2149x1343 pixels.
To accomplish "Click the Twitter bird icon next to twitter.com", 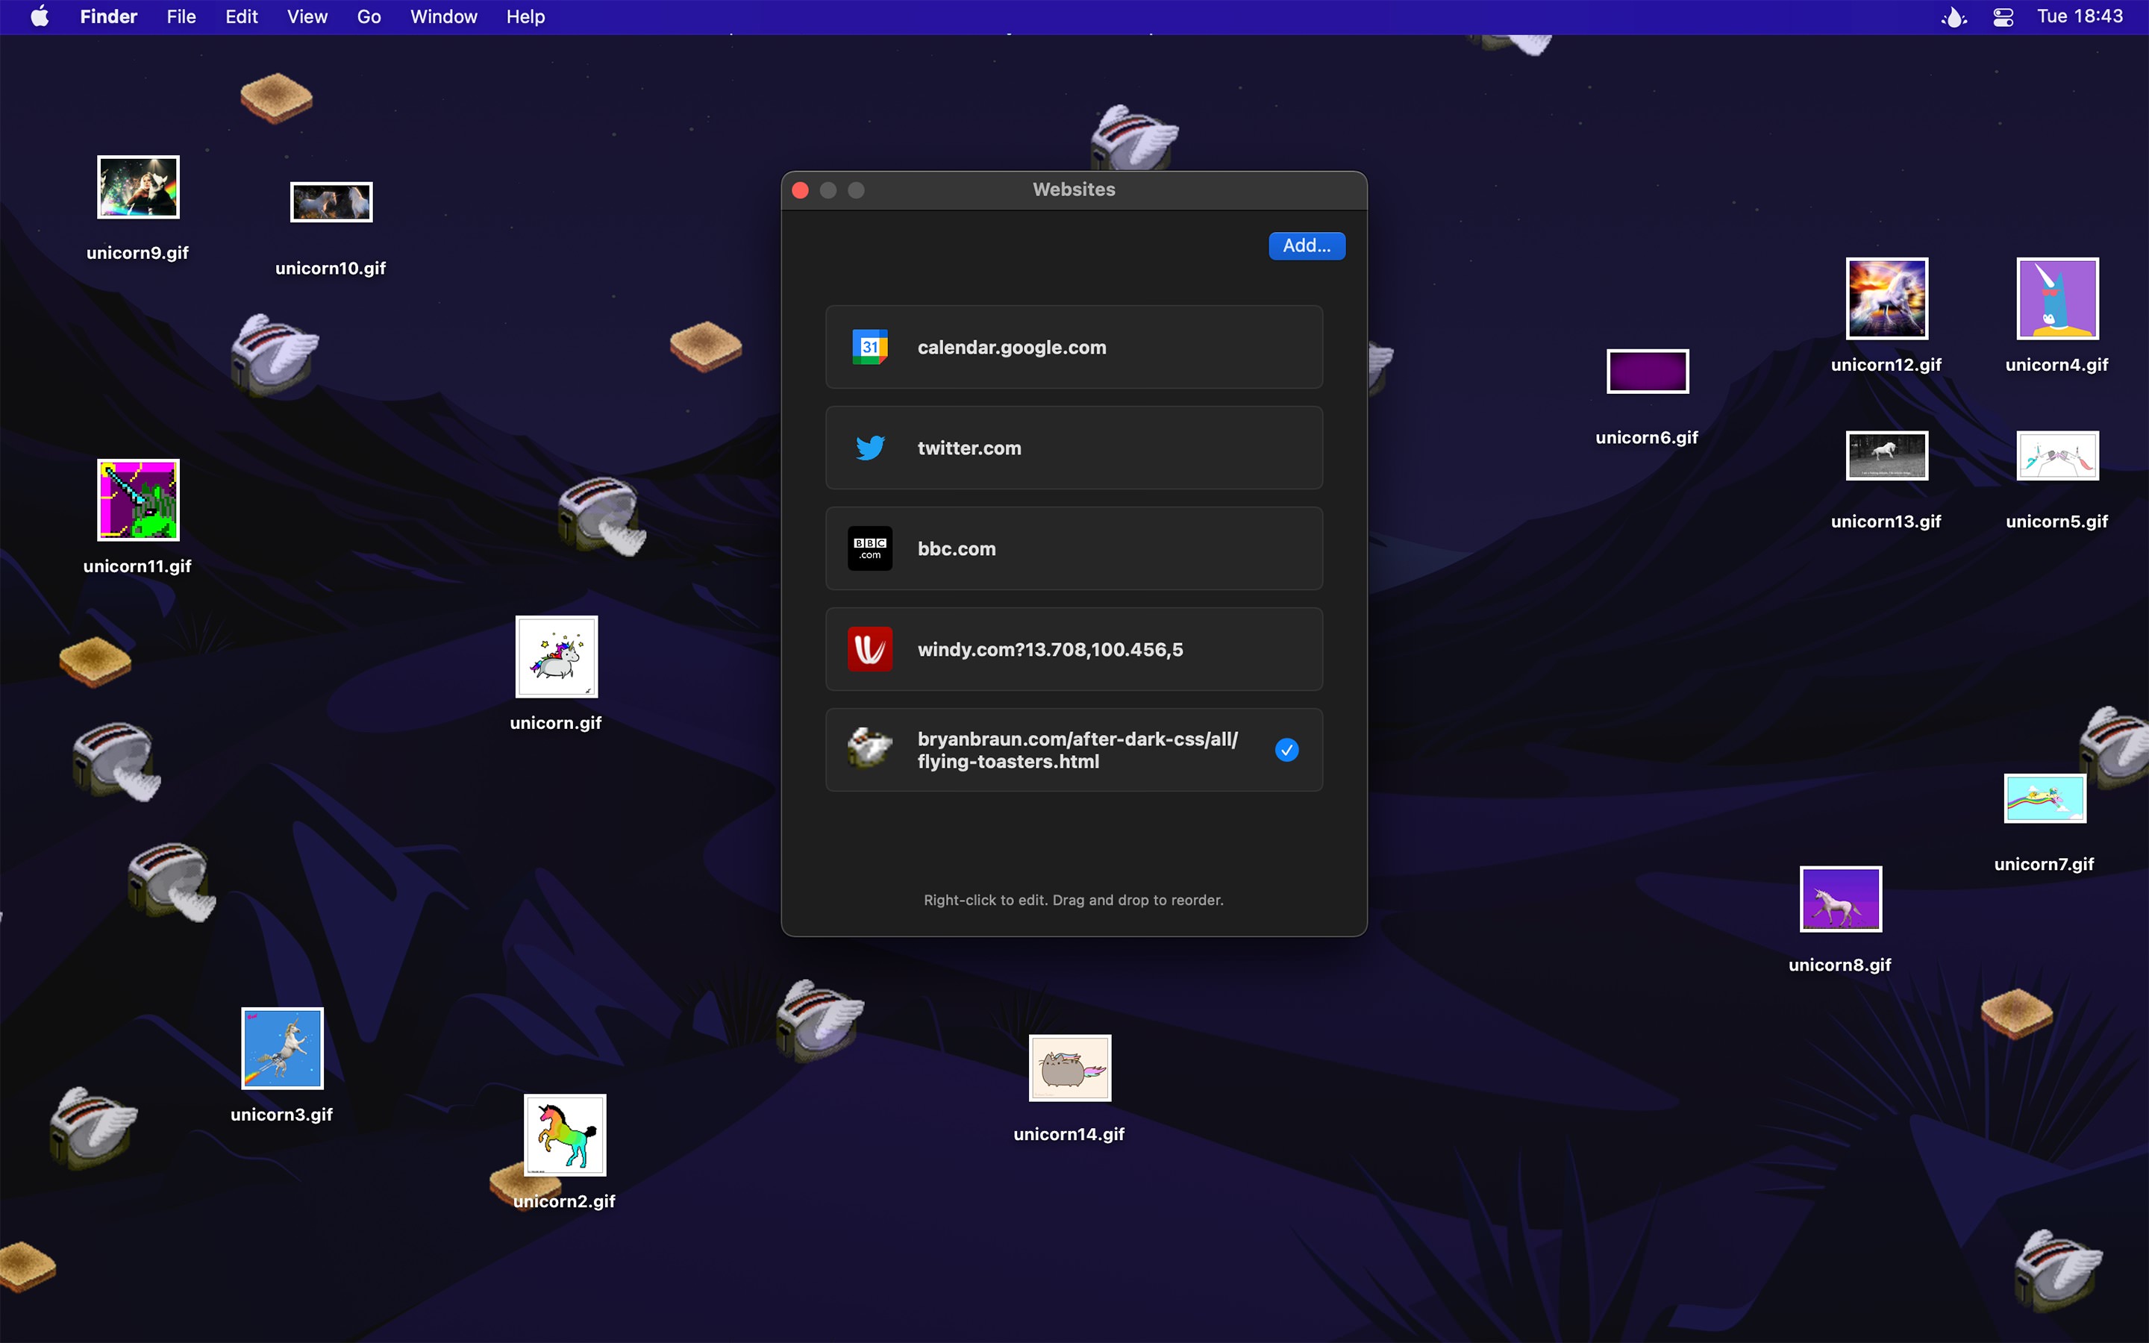I will (x=869, y=448).
